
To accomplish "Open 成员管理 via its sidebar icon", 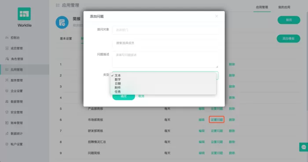I will [7, 48].
